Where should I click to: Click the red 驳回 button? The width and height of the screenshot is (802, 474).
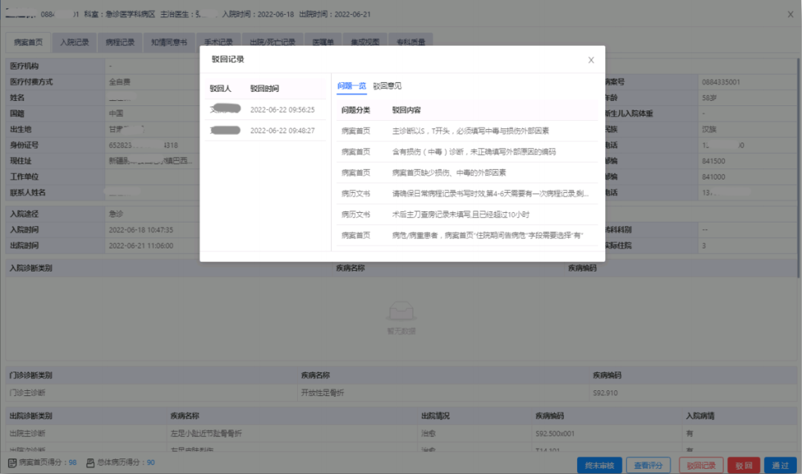click(743, 464)
